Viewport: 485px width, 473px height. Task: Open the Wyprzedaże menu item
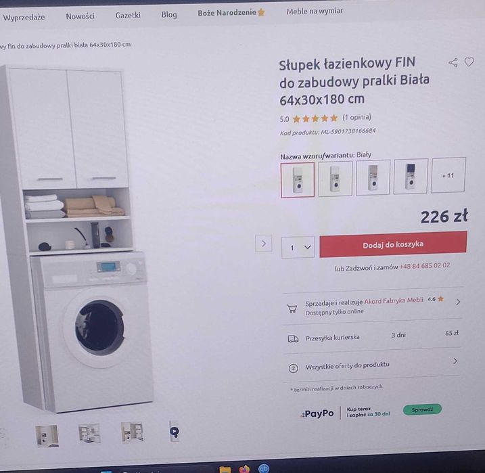[x=24, y=18]
